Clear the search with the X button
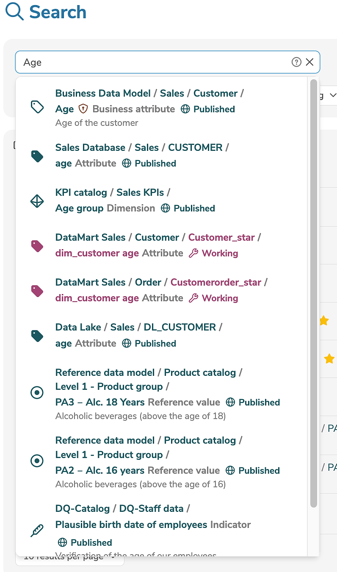 pos(310,62)
